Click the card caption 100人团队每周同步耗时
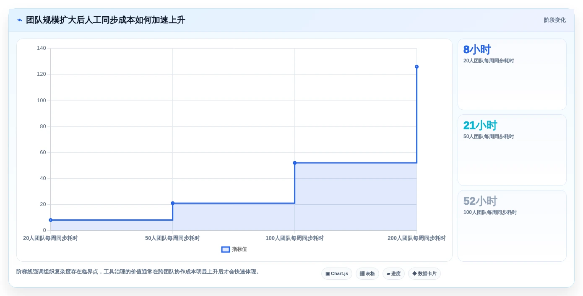 tap(490, 212)
